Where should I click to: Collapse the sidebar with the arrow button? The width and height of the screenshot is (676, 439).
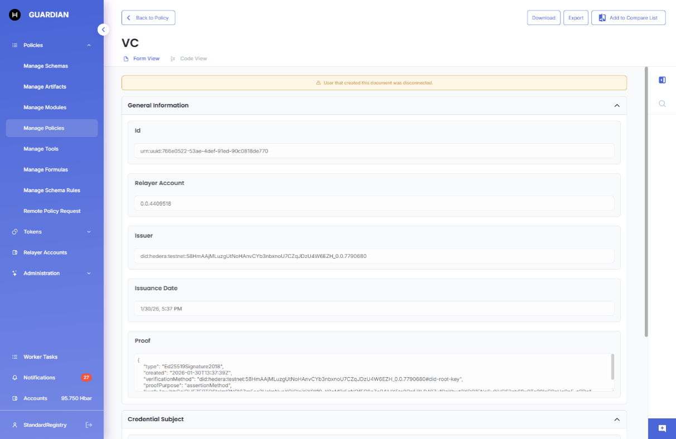click(103, 30)
